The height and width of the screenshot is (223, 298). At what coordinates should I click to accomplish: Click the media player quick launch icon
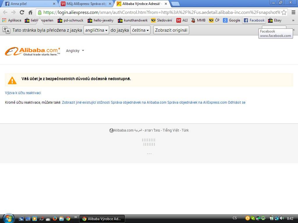[x=35, y=219]
